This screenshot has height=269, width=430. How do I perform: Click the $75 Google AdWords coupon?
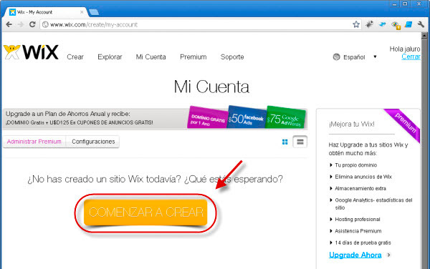(286, 117)
